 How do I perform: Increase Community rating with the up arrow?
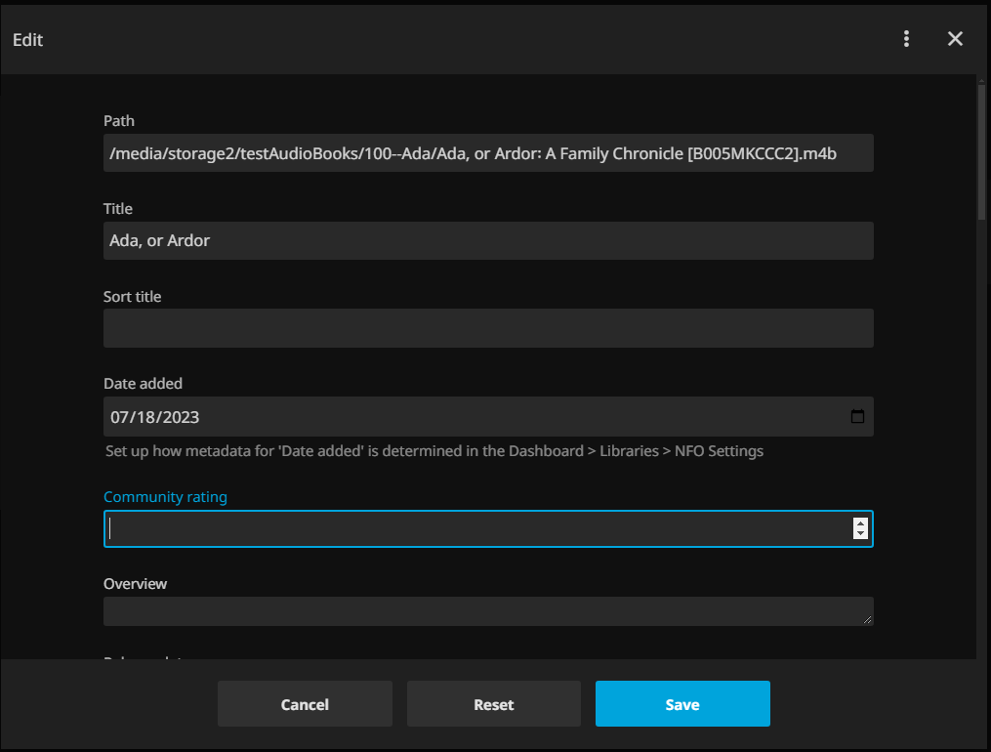tap(860, 523)
